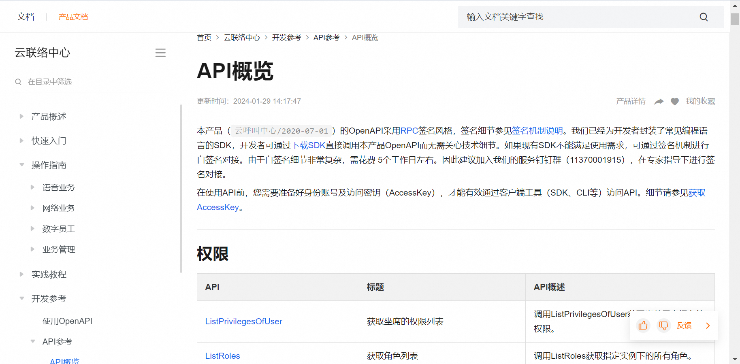Open 使用OpenAPI in the sidebar
The width and height of the screenshot is (740, 364).
tap(67, 321)
